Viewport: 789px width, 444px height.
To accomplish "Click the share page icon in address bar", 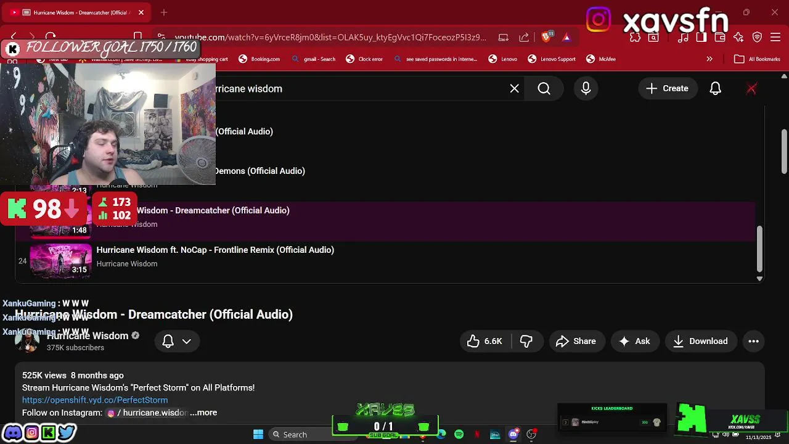I will (x=524, y=37).
